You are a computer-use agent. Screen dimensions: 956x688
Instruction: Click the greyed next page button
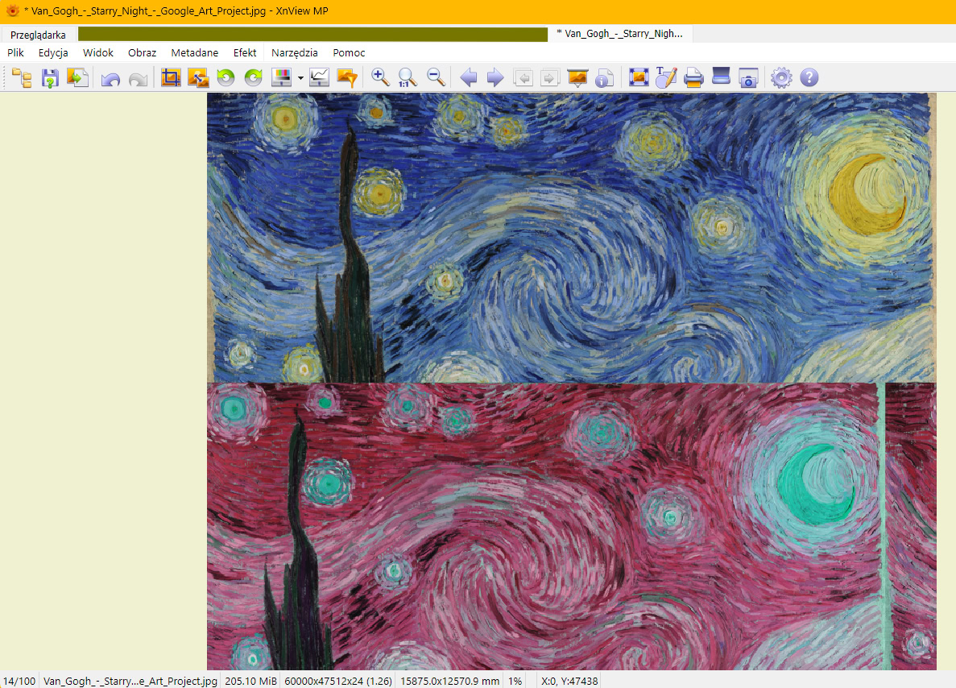[x=550, y=78]
